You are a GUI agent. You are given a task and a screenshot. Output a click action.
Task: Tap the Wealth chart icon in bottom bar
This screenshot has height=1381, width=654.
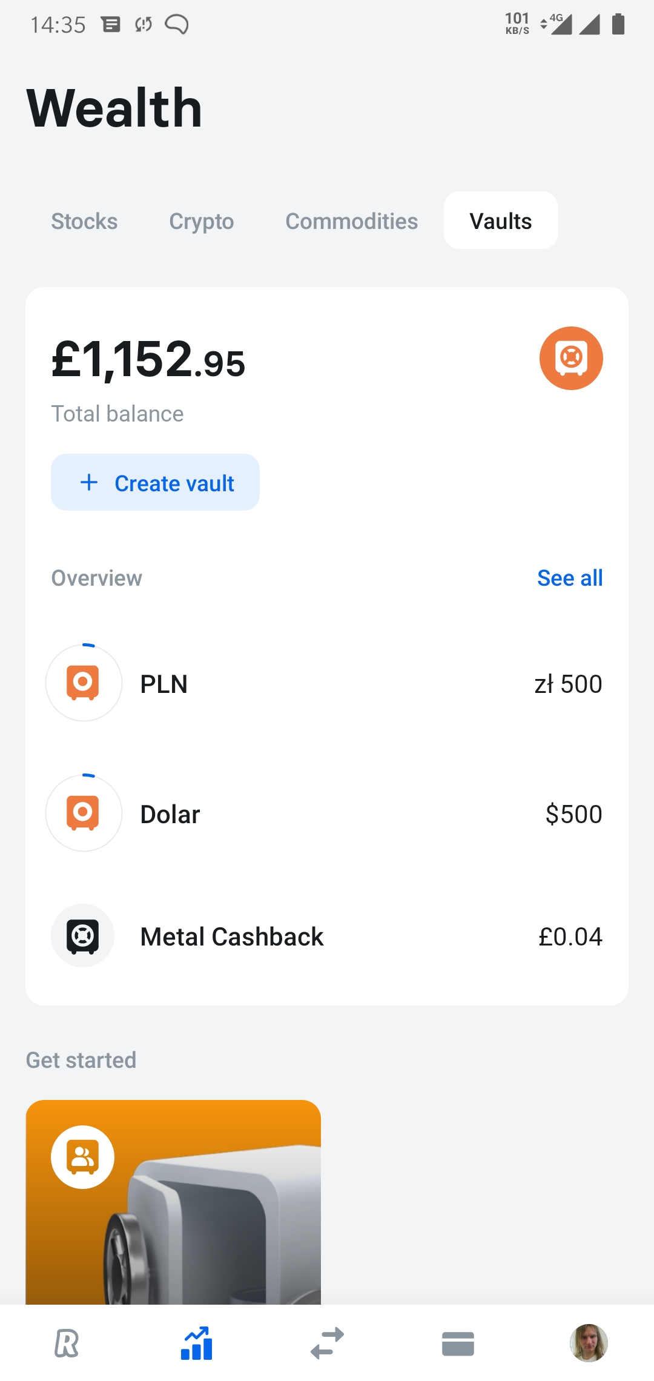pos(197,1343)
